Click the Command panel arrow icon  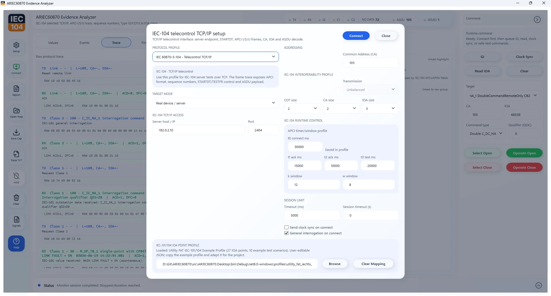[537, 20]
